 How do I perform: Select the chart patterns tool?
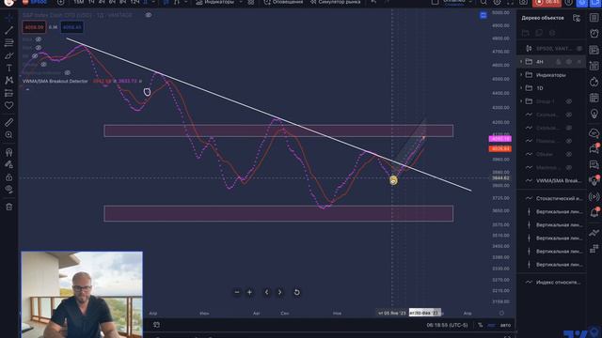8,80
